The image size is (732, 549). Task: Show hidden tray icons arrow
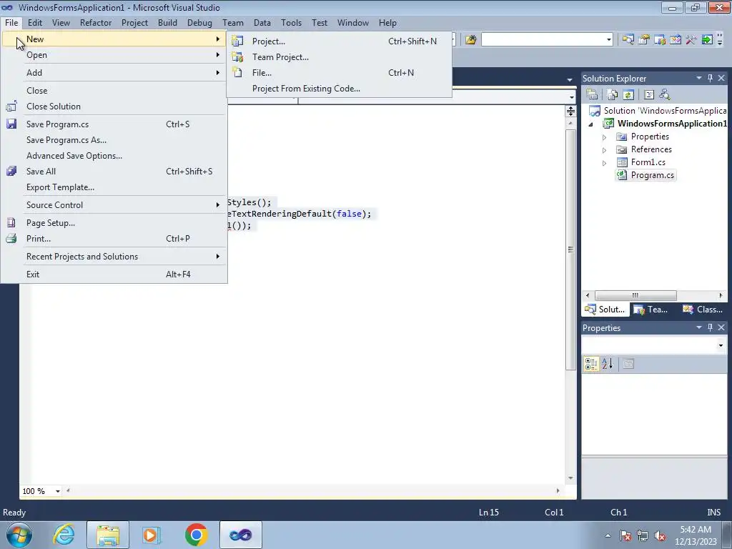[608, 536]
